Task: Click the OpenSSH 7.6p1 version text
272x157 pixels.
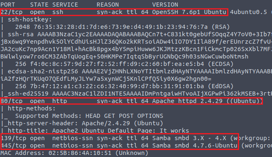Action: [x=176, y=12]
